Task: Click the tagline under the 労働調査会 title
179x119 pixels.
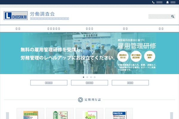Action: point(50,18)
